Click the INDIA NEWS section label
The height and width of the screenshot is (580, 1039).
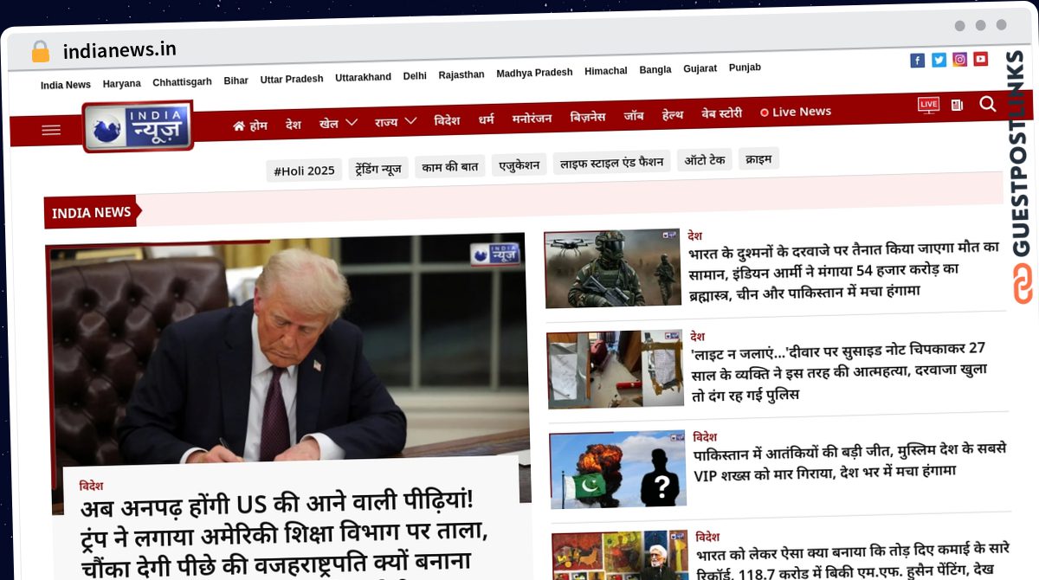pyautogui.click(x=92, y=213)
